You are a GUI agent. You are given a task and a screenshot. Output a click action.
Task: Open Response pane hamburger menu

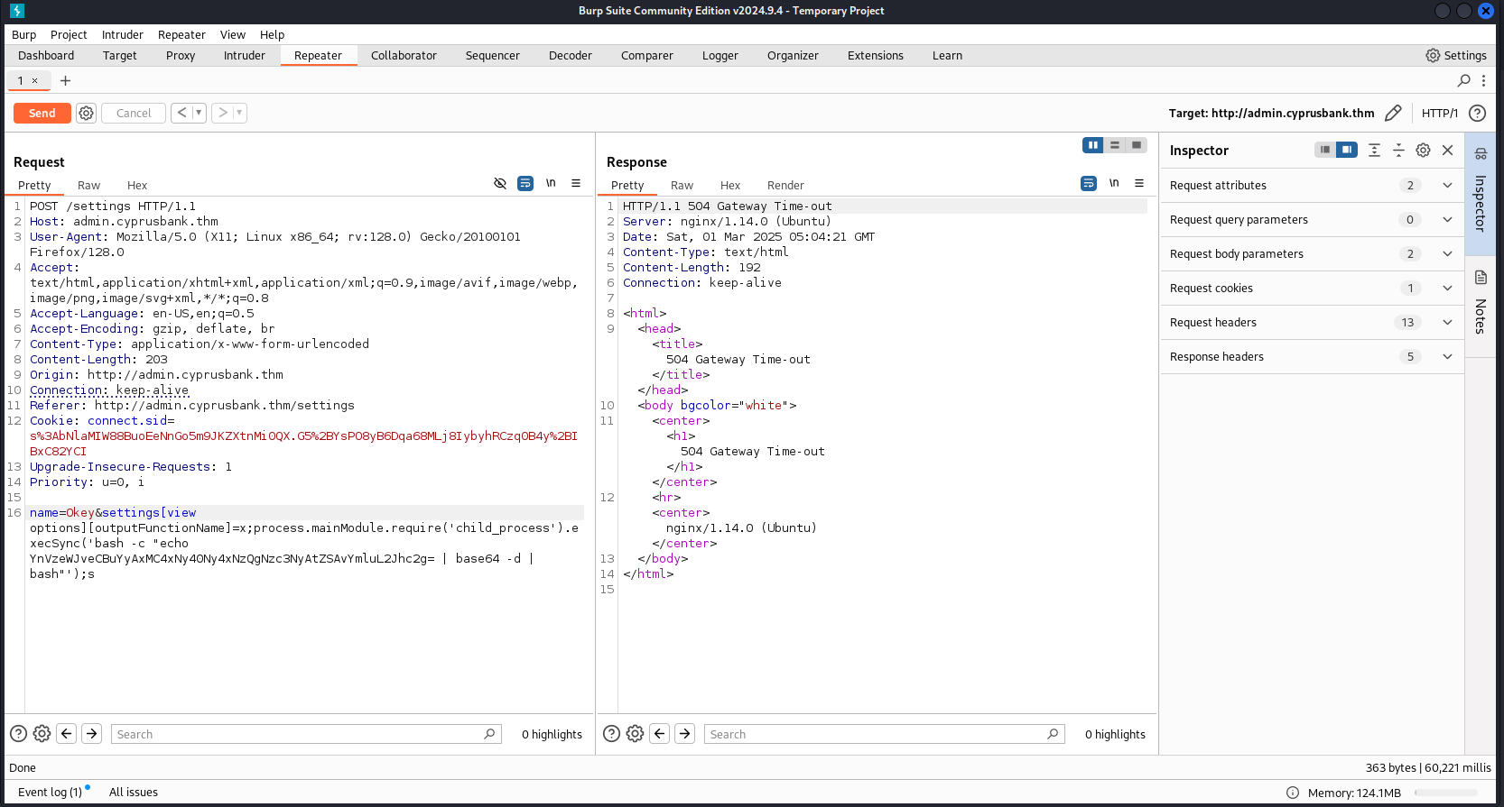point(1139,183)
